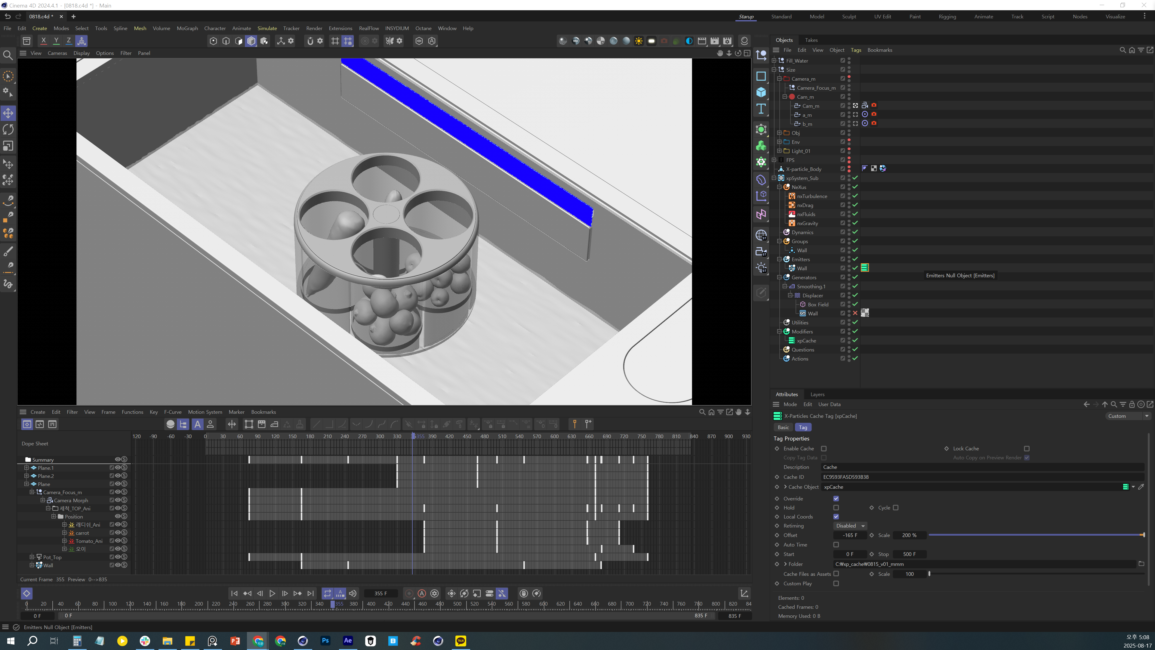Click the keyframe diamond button at timeline left
The height and width of the screenshot is (650, 1155).
pos(26,593)
